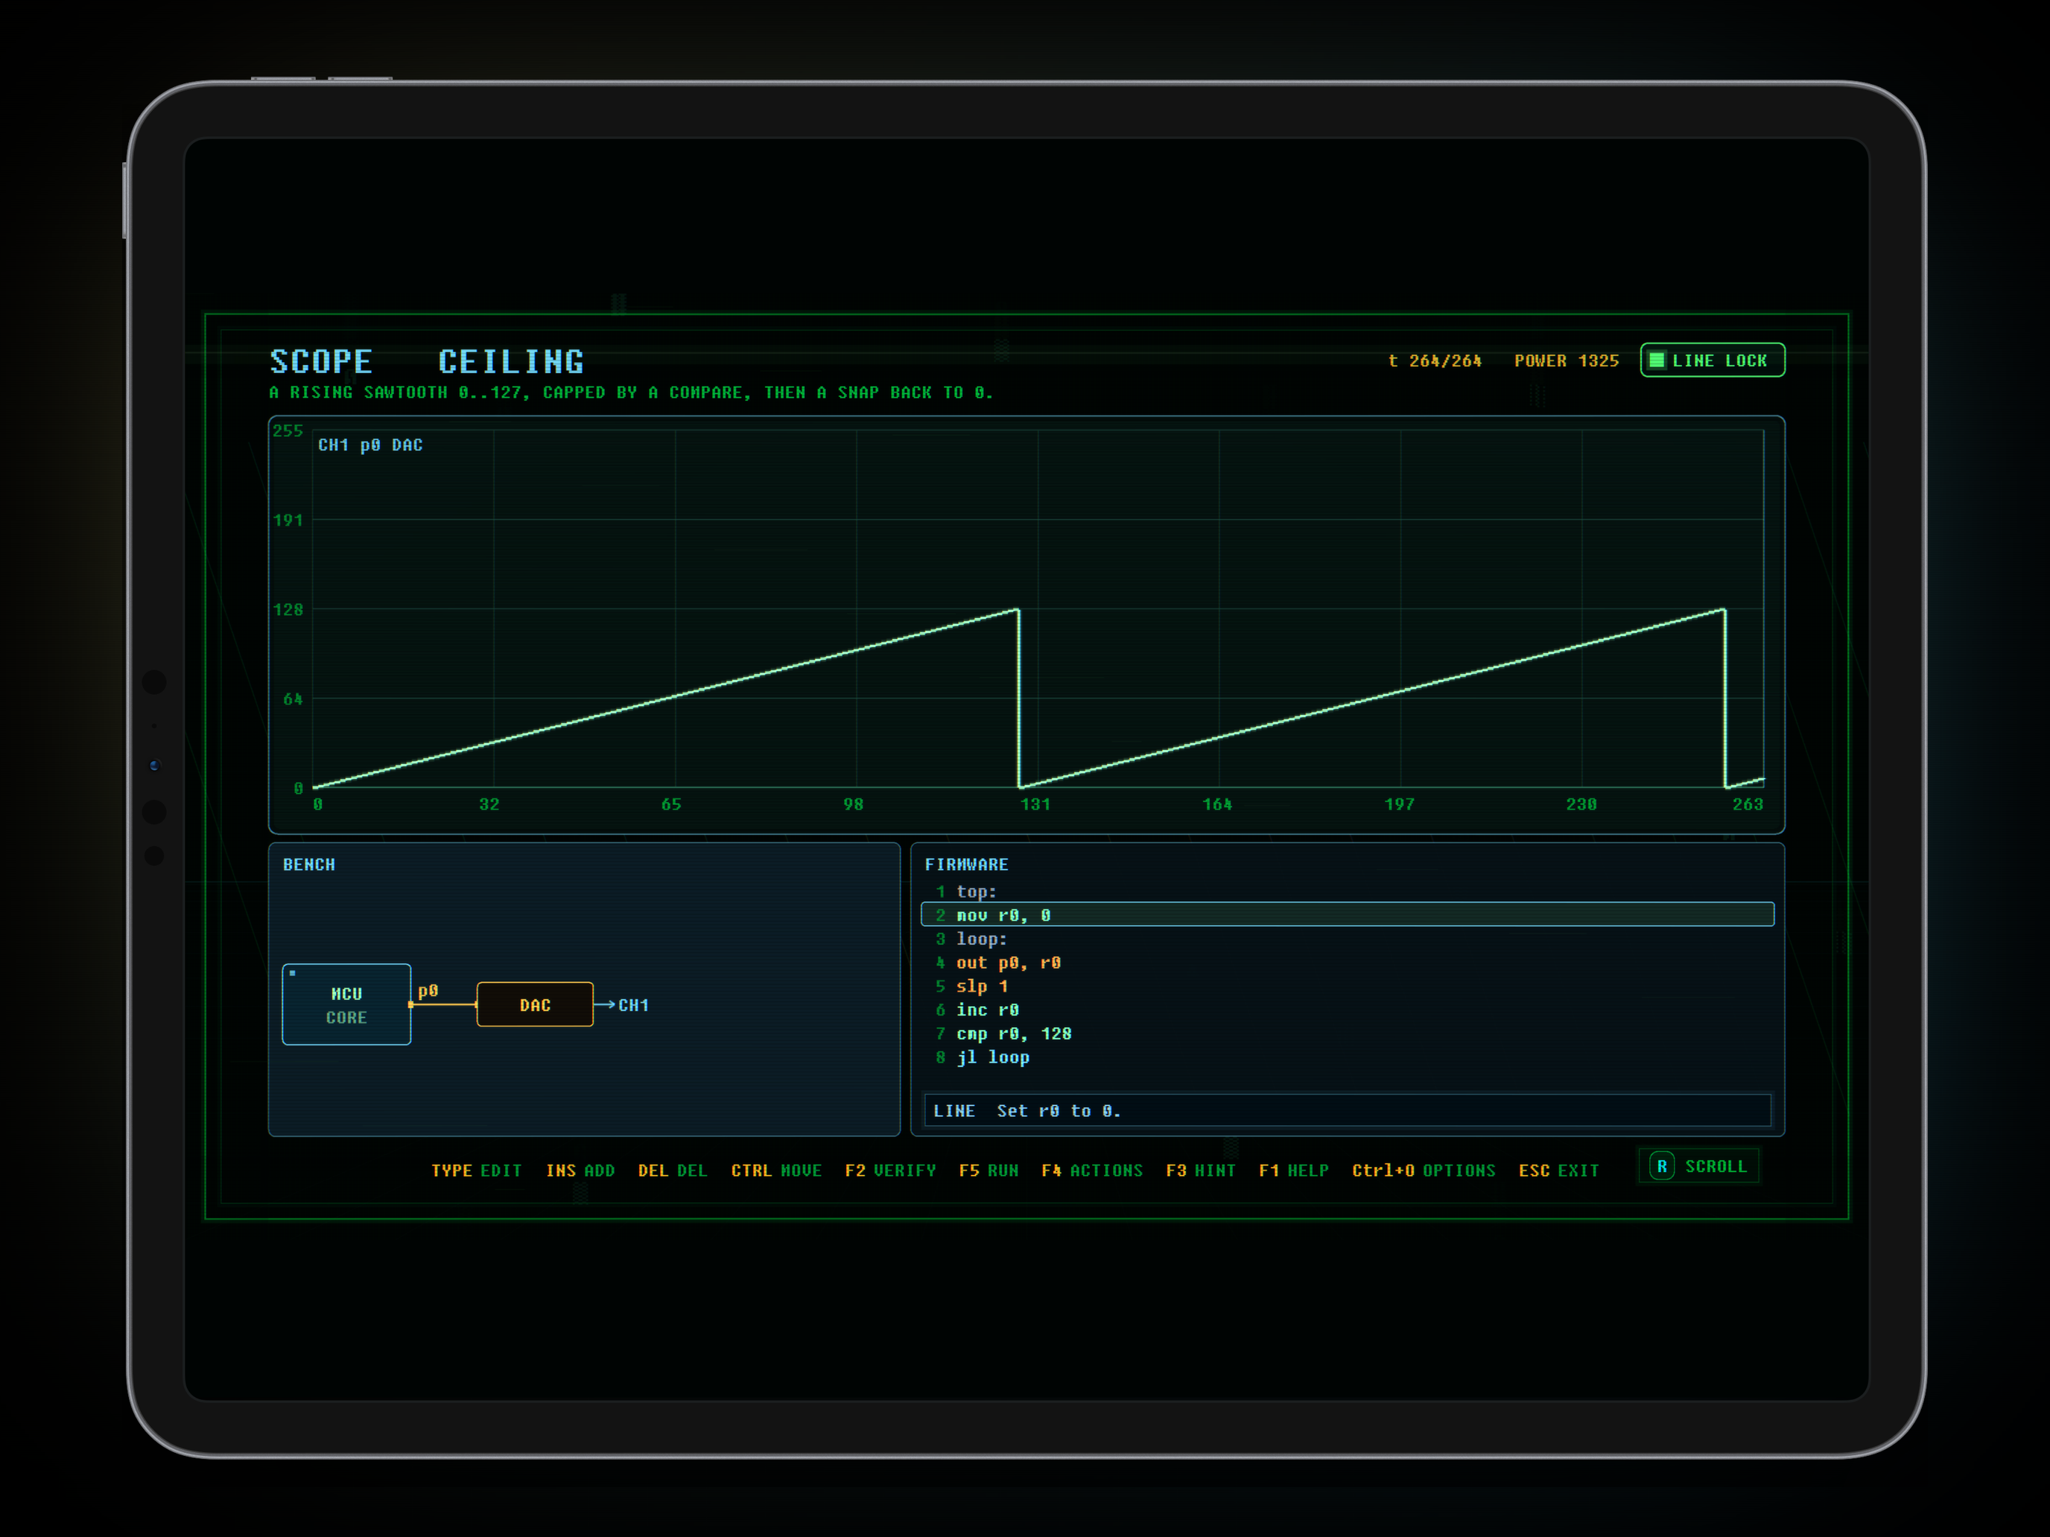
Task: Click the CH1 output label
Action: click(x=634, y=1005)
